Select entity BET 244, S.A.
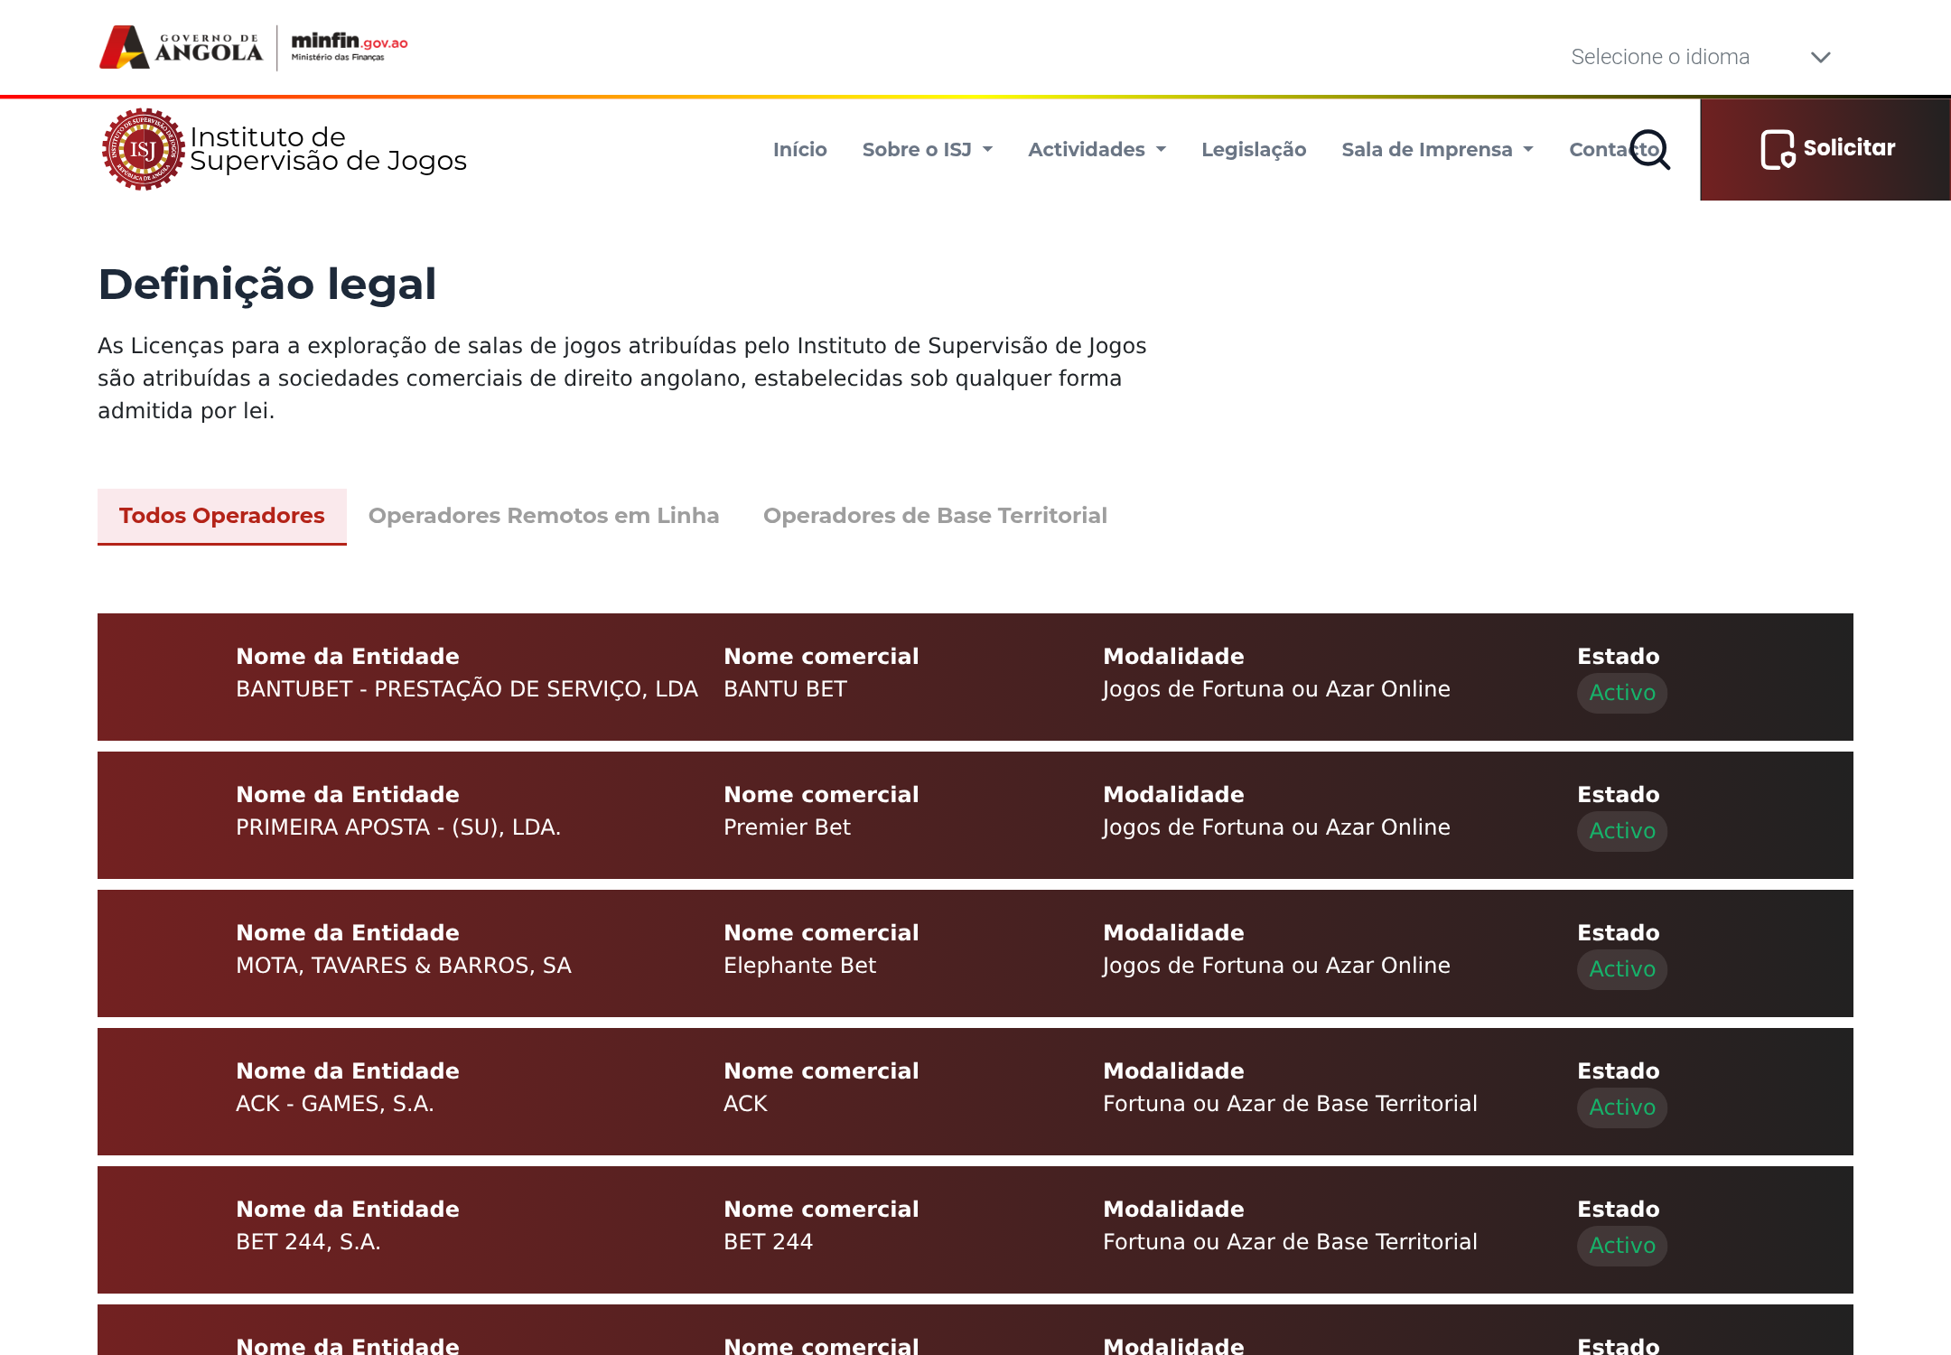The image size is (1951, 1355). 308,1242
